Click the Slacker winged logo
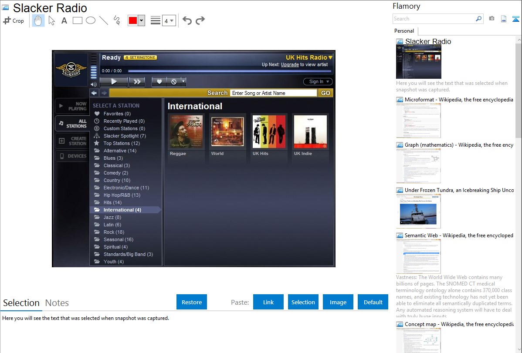The height and width of the screenshot is (353, 522). [71, 70]
